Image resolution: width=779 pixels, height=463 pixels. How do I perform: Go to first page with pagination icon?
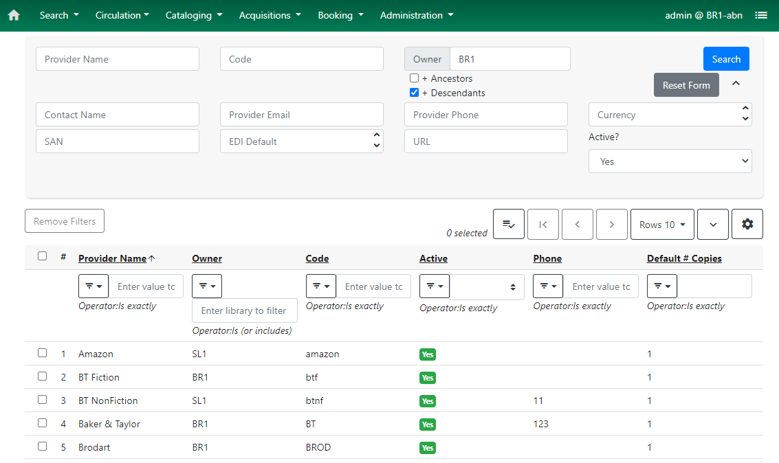[x=543, y=224]
